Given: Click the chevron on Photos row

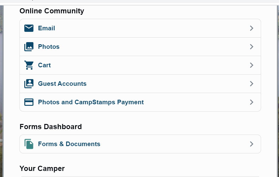Looking at the screenshot, I should pos(251,47).
